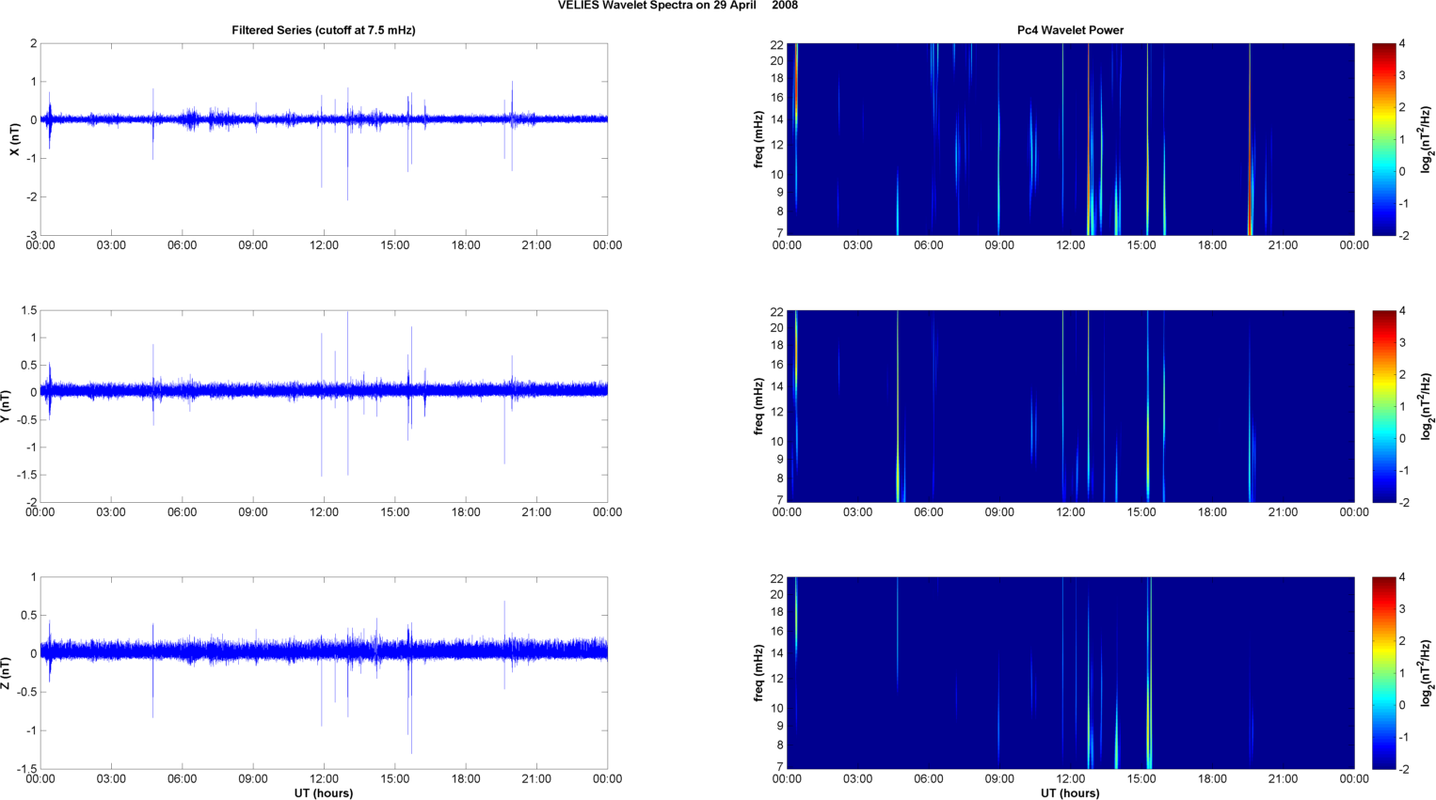
Task: Click the 12:00 tick label below X plot
Action: (x=324, y=245)
